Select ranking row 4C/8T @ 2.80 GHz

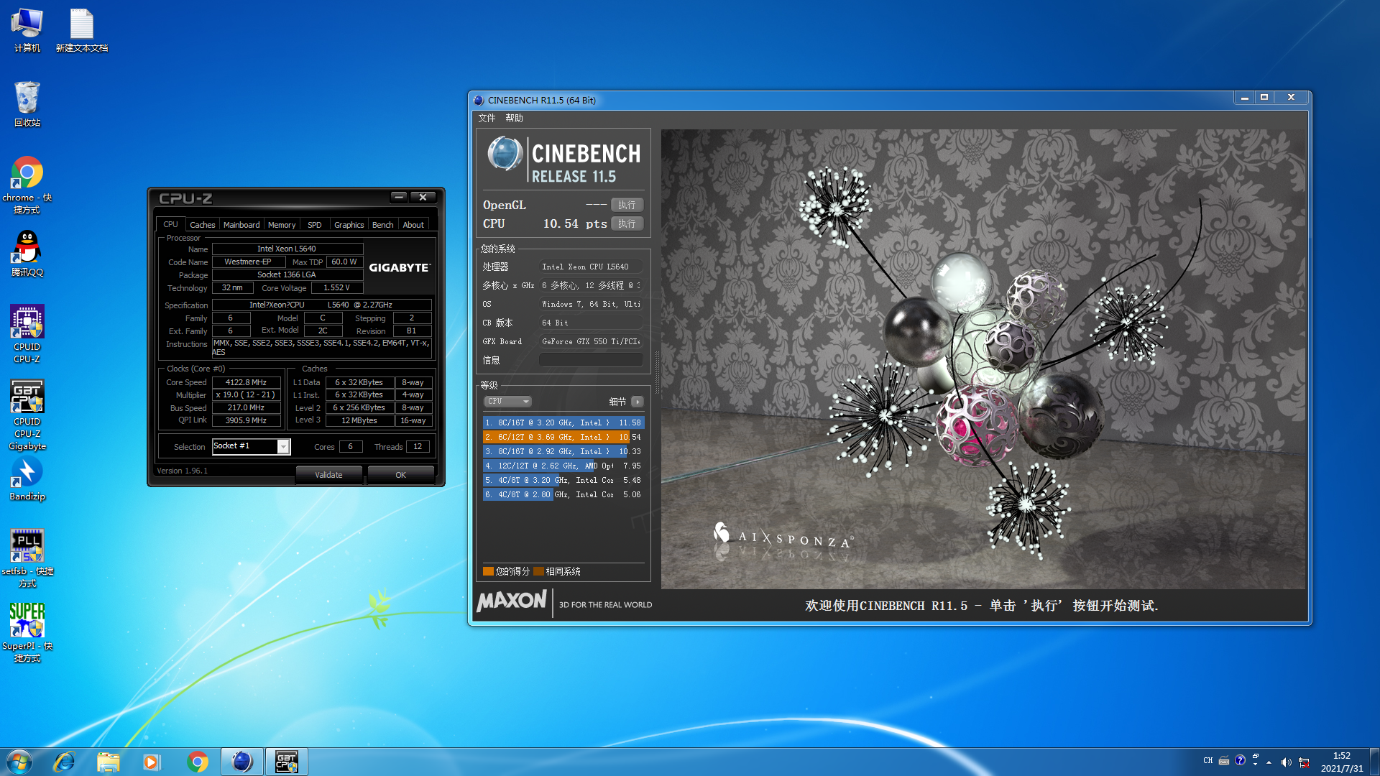pyautogui.click(x=563, y=494)
